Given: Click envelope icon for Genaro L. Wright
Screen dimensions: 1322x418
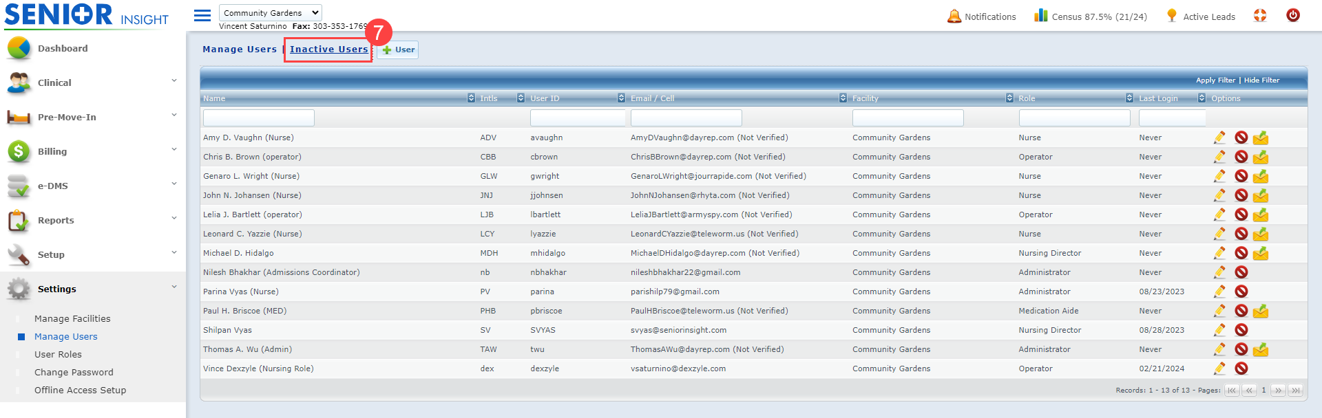Looking at the screenshot, I should point(1261,176).
